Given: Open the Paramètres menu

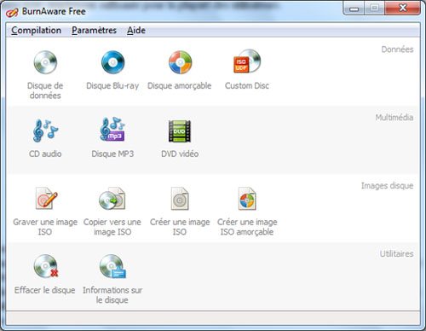Looking at the screenshot, I should pos(94,31).
